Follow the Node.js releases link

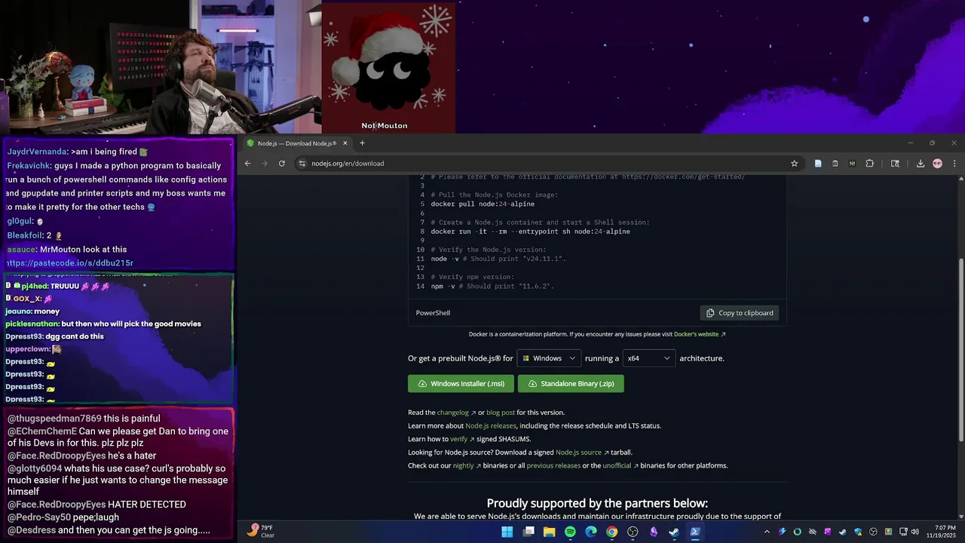pos(491,426)
